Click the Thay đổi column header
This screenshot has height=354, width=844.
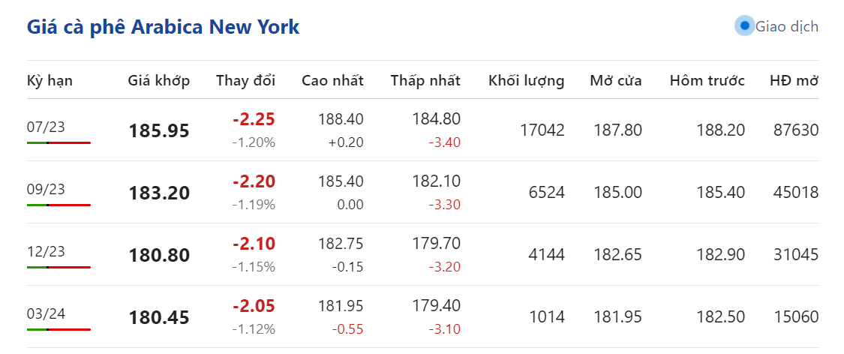coord(245,80)
